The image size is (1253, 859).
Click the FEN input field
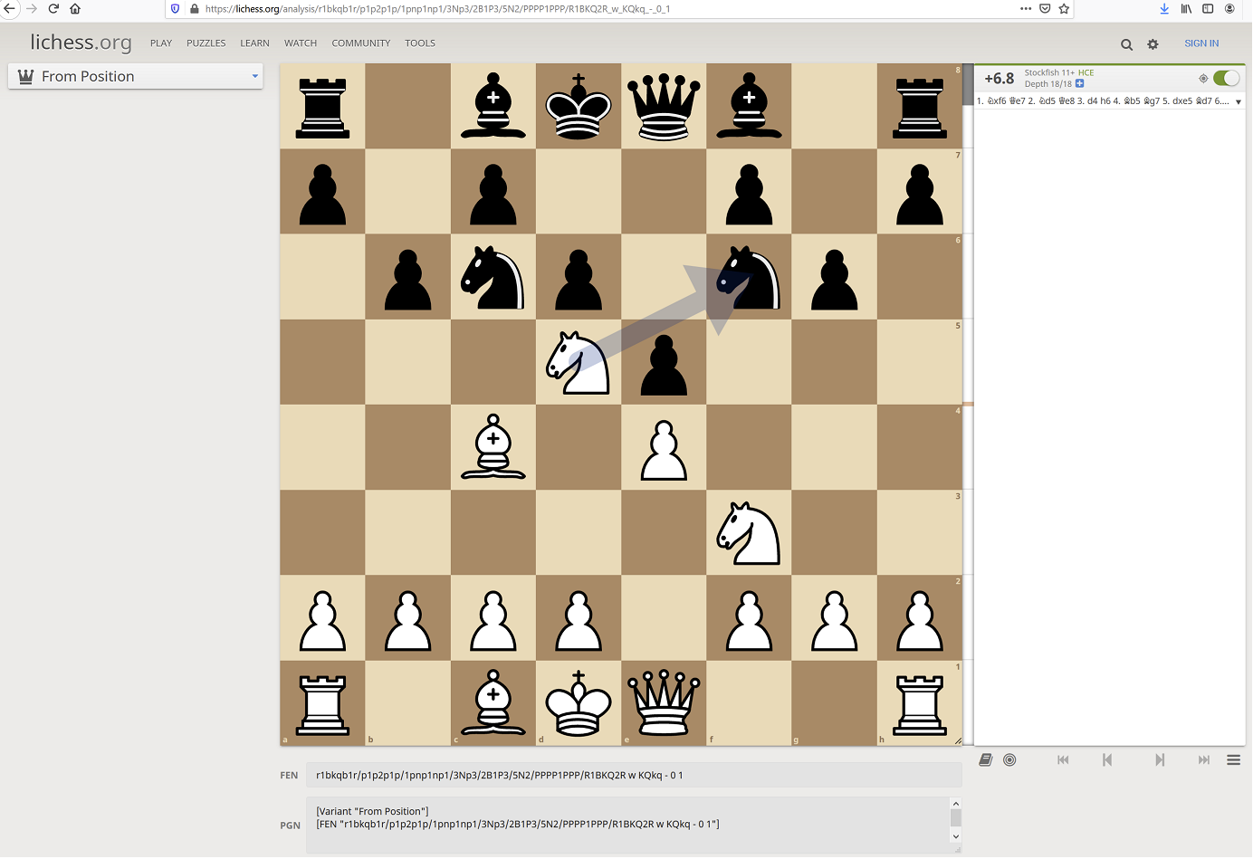point(634,775)
